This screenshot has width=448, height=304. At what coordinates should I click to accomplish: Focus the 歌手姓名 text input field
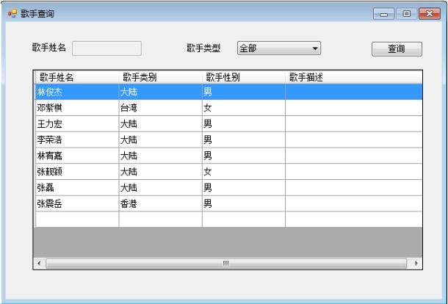coord(106,48)
